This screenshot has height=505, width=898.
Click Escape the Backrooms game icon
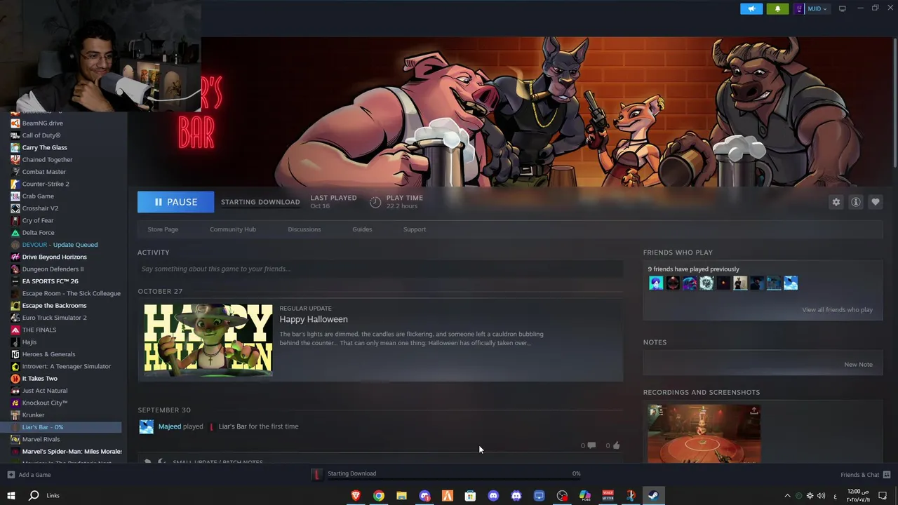click(x=15, y=305)
